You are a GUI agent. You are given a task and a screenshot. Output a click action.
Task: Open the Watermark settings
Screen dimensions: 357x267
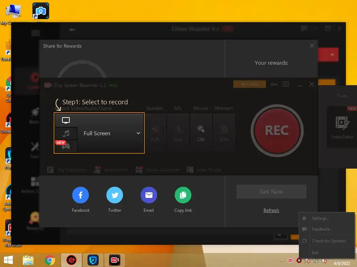[x=111, y=170]
